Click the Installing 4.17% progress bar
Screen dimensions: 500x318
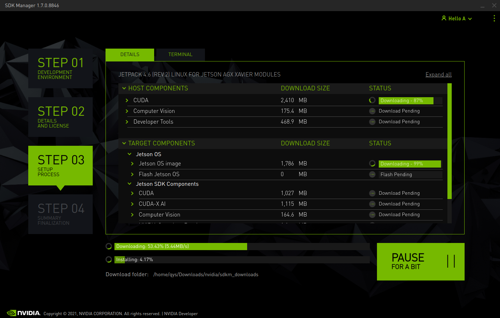click(x=242, y=260)
